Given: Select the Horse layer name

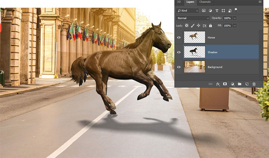Looking at the screenshot, I should click(x=211, y=38).
